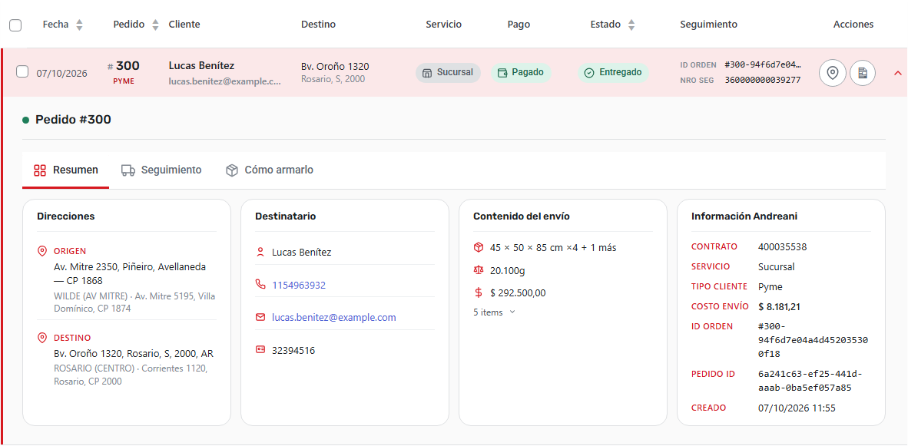Image resolution: width=908 pixels, height=446 pixels.
Task: Expand the 5 items dropdown
Action: coord(494,312)
